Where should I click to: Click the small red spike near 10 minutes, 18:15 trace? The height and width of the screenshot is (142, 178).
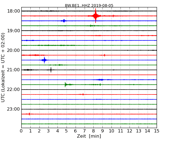click(x=113, y=16)
